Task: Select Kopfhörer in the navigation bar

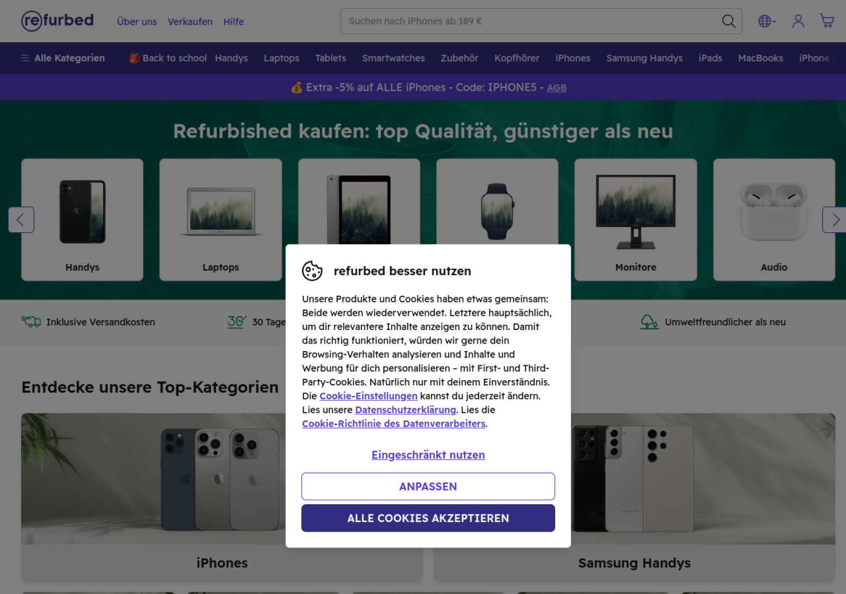Action: click(x=517, y=58)
